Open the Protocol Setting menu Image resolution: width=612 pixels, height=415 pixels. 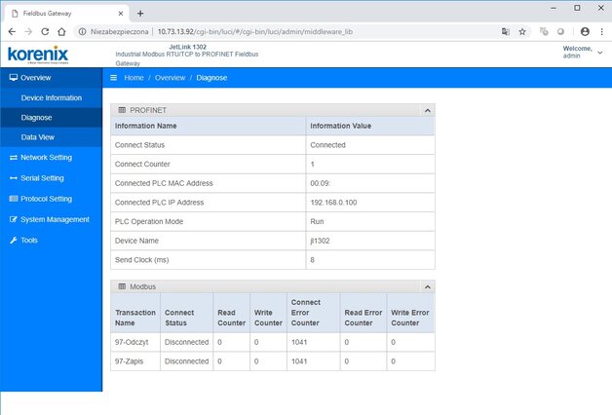pos(45,199)
